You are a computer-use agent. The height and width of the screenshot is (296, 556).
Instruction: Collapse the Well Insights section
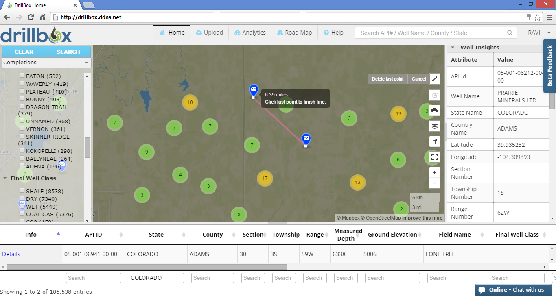pyautogui.click(x=452, y=47)
